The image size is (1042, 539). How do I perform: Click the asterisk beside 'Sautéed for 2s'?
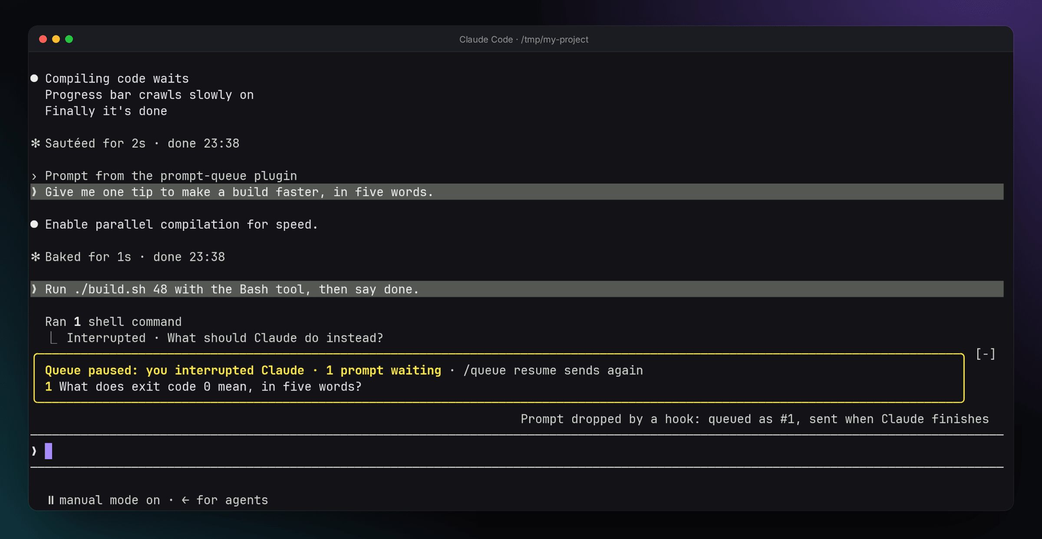(36, 143)
